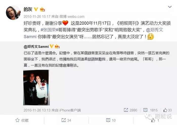
Task: Open the 2010-11-26 13:13 quoted post timestamp
Action: click(x=37, y=110)
